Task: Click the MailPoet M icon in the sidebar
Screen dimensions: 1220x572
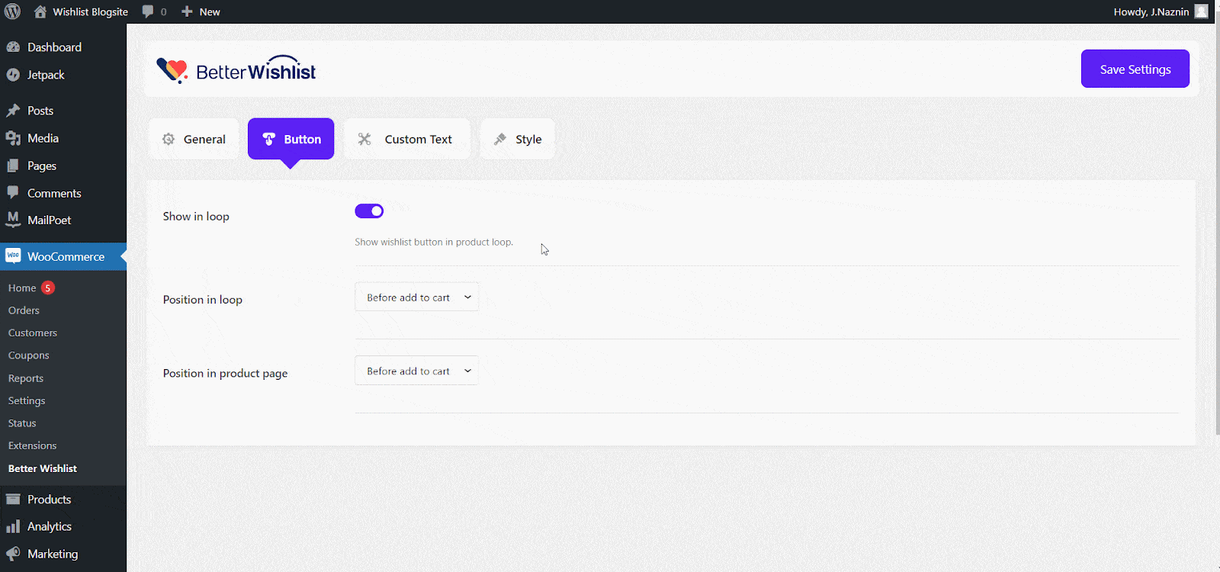Action: click(x=13, y=220)
